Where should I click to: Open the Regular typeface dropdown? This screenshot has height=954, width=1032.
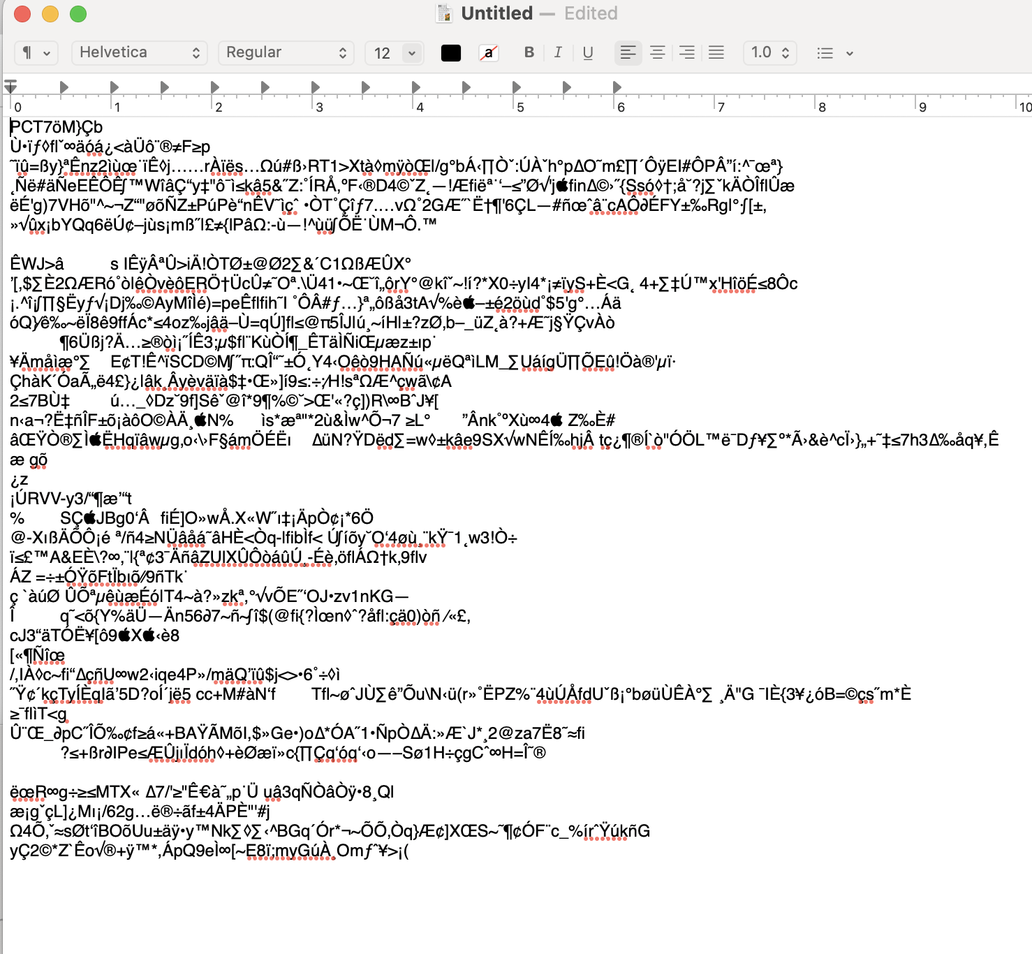pos(286,52)
